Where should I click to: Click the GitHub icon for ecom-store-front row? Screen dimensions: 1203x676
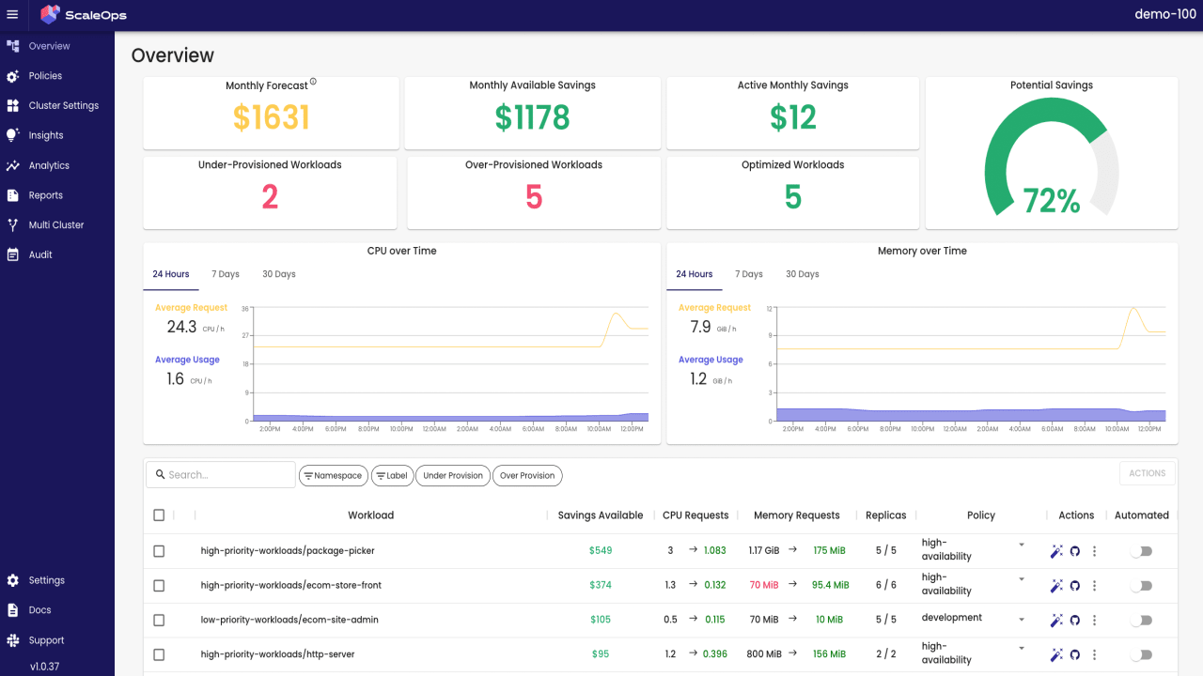[x=1075, y=586]
